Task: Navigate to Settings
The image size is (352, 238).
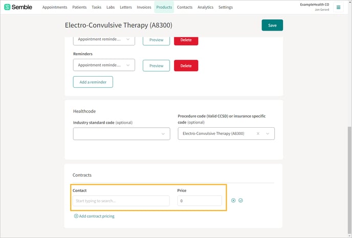Action: pyautogui.click(x=225, y=7)
